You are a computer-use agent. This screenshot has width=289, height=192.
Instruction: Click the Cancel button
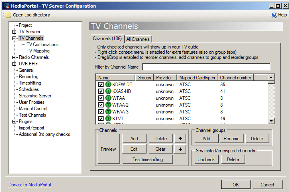(x=268, y=185)
